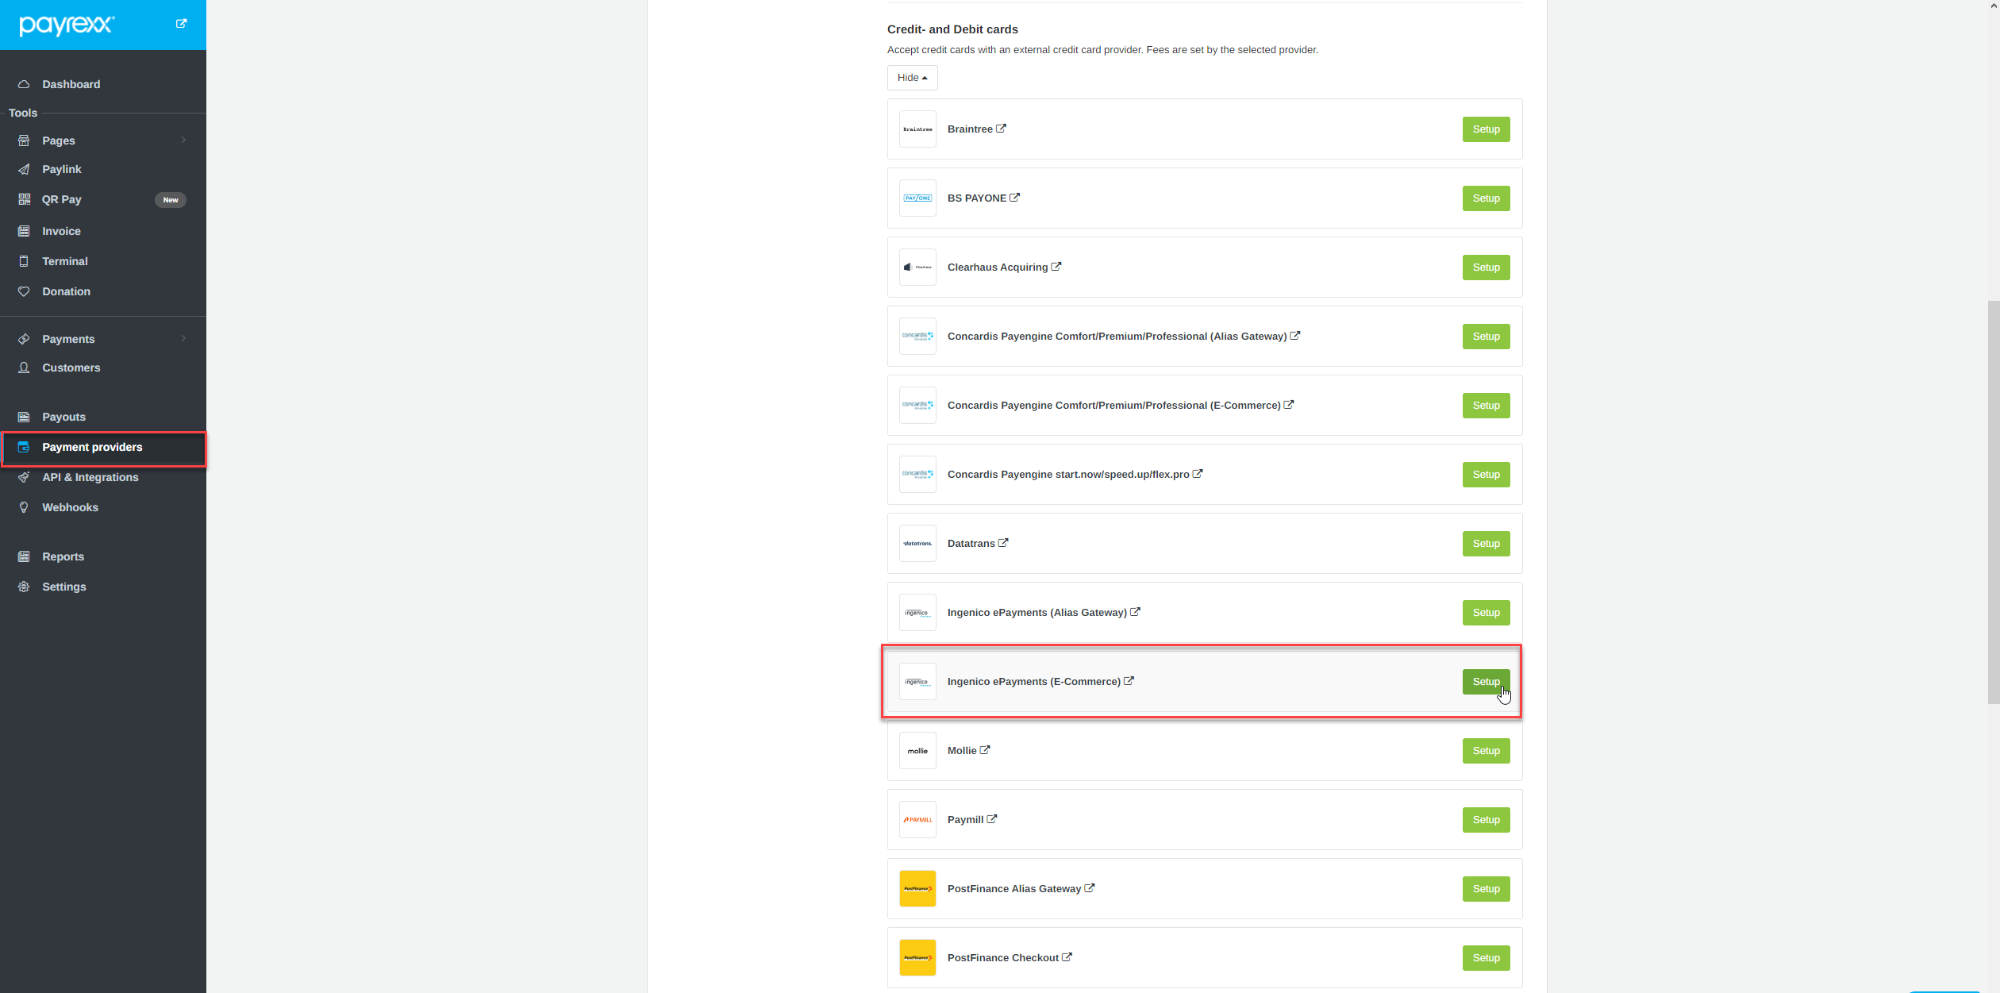
Task: Click the Settings gear icon in sidebar
Action: point(24,587)
